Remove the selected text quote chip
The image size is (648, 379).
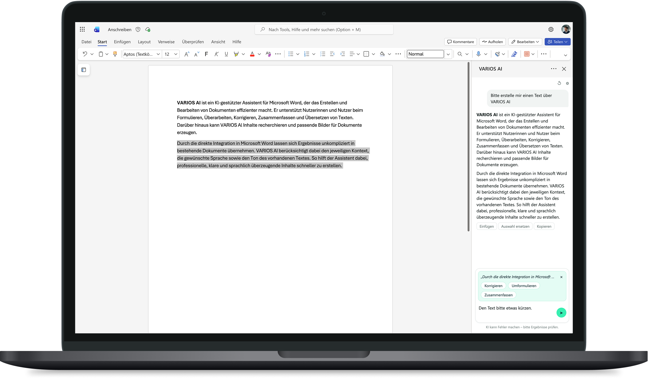[x=561, y=277]
